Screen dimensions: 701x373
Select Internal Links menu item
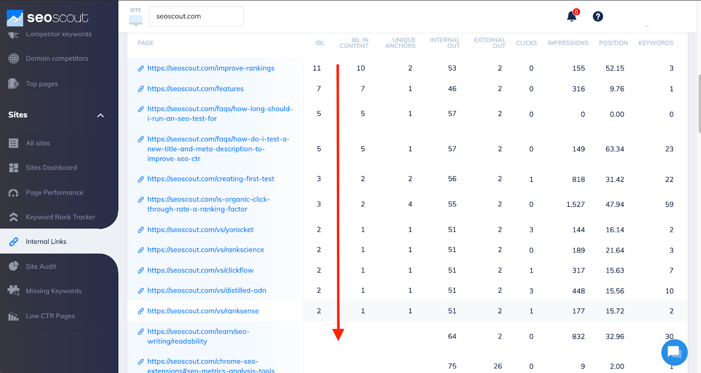point(46,242)
